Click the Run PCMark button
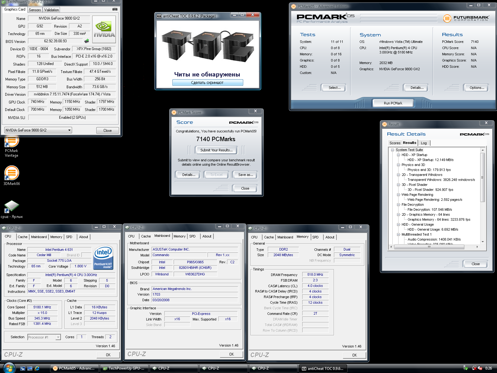497x373 pixels. pyautogui.click(x=393, y=103)
